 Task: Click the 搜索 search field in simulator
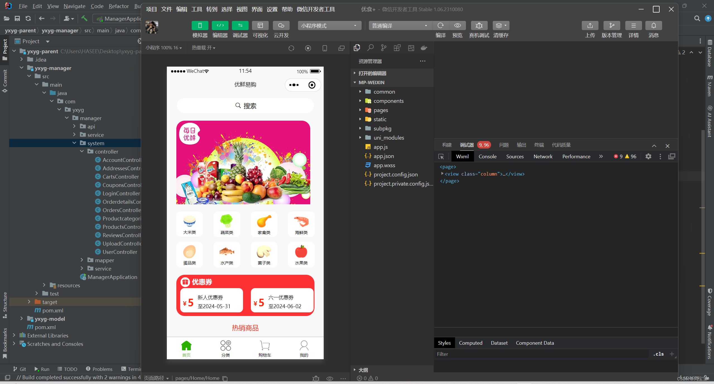[x=245, y=106]
